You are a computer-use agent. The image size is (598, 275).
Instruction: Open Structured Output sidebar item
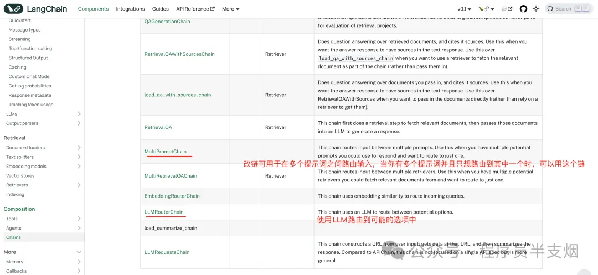[x=28, y=58]
